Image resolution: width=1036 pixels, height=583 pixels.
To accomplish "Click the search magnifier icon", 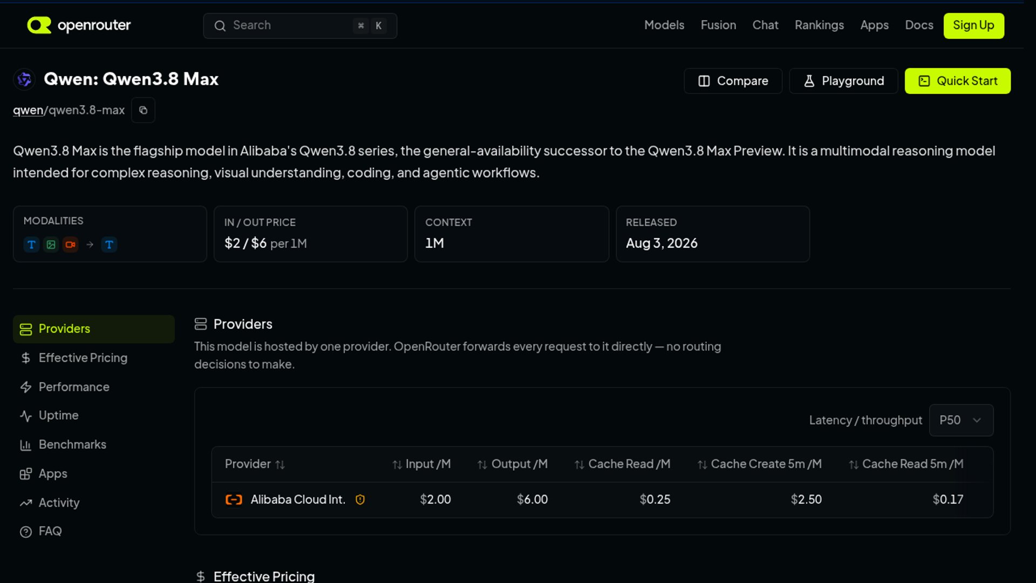I will [220, 26].
